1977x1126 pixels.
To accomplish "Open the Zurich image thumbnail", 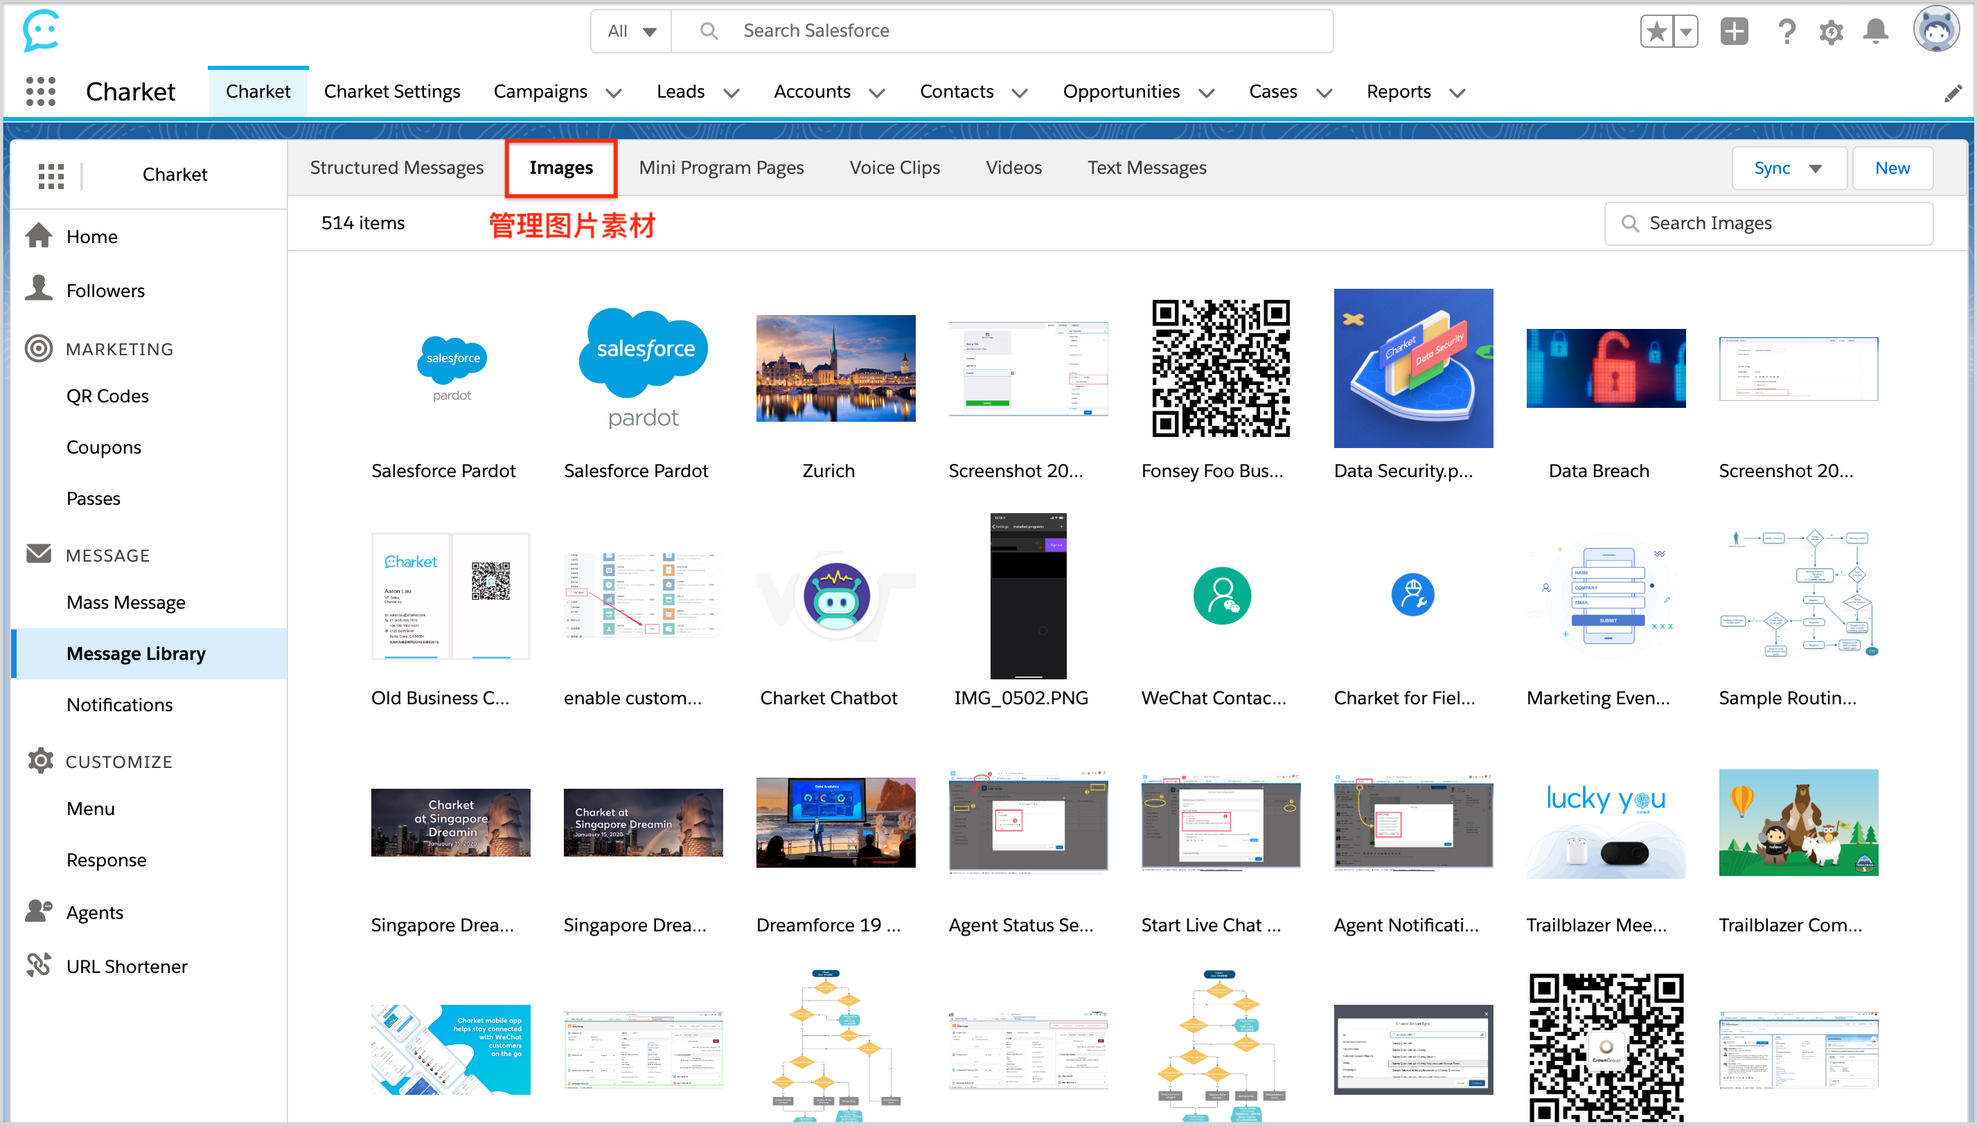I will [x=835, y=368].
